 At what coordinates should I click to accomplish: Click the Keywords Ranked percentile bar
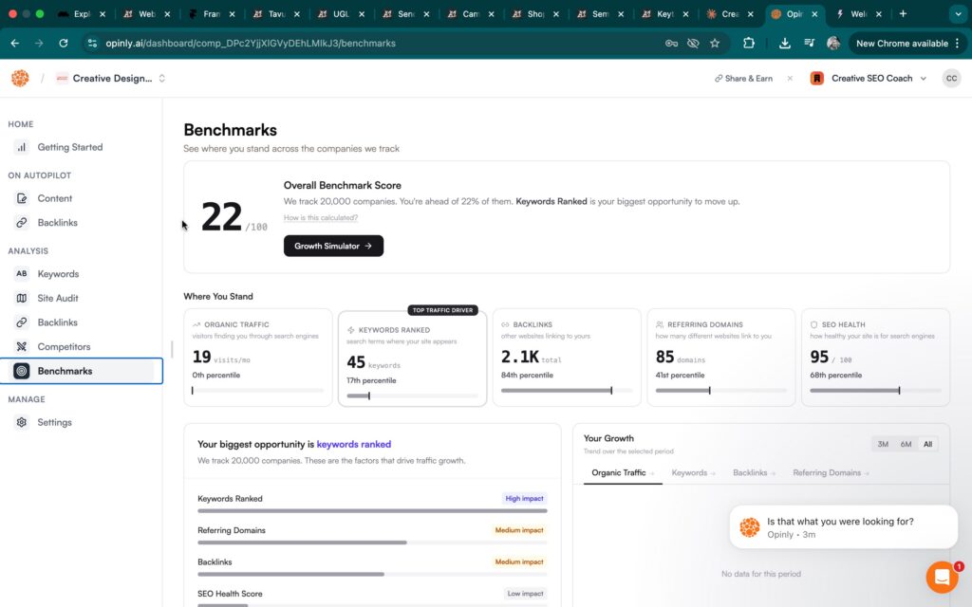(412, 395)
